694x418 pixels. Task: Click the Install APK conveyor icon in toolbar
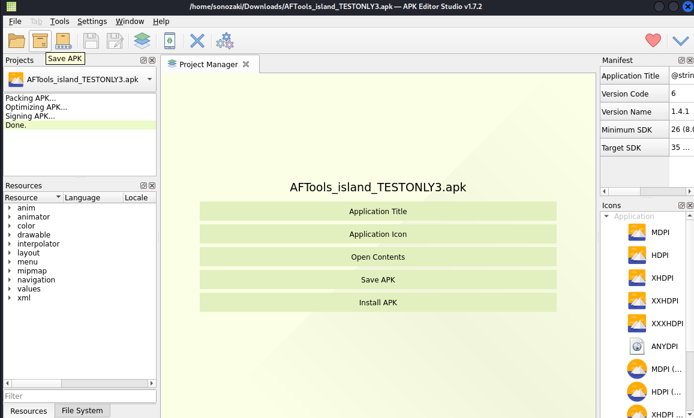(x=63, y=41)
